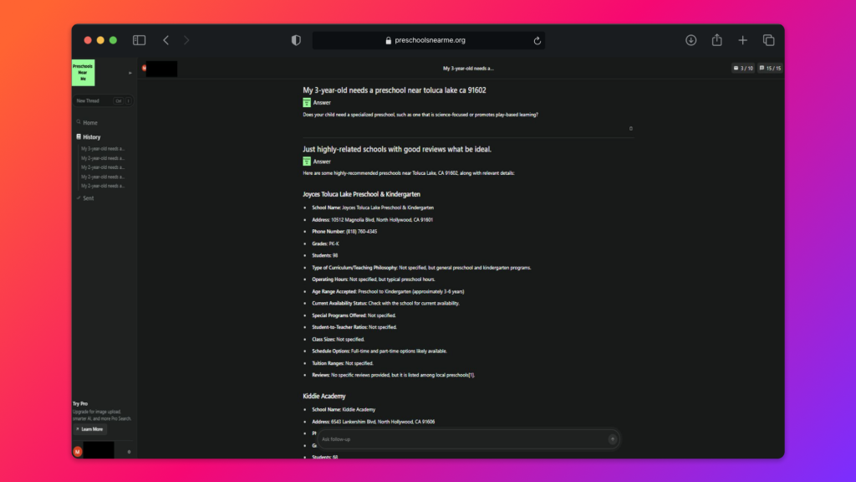Screen dimensions: 856x482
Task: Open the Safari share menu
Action: 716,40
